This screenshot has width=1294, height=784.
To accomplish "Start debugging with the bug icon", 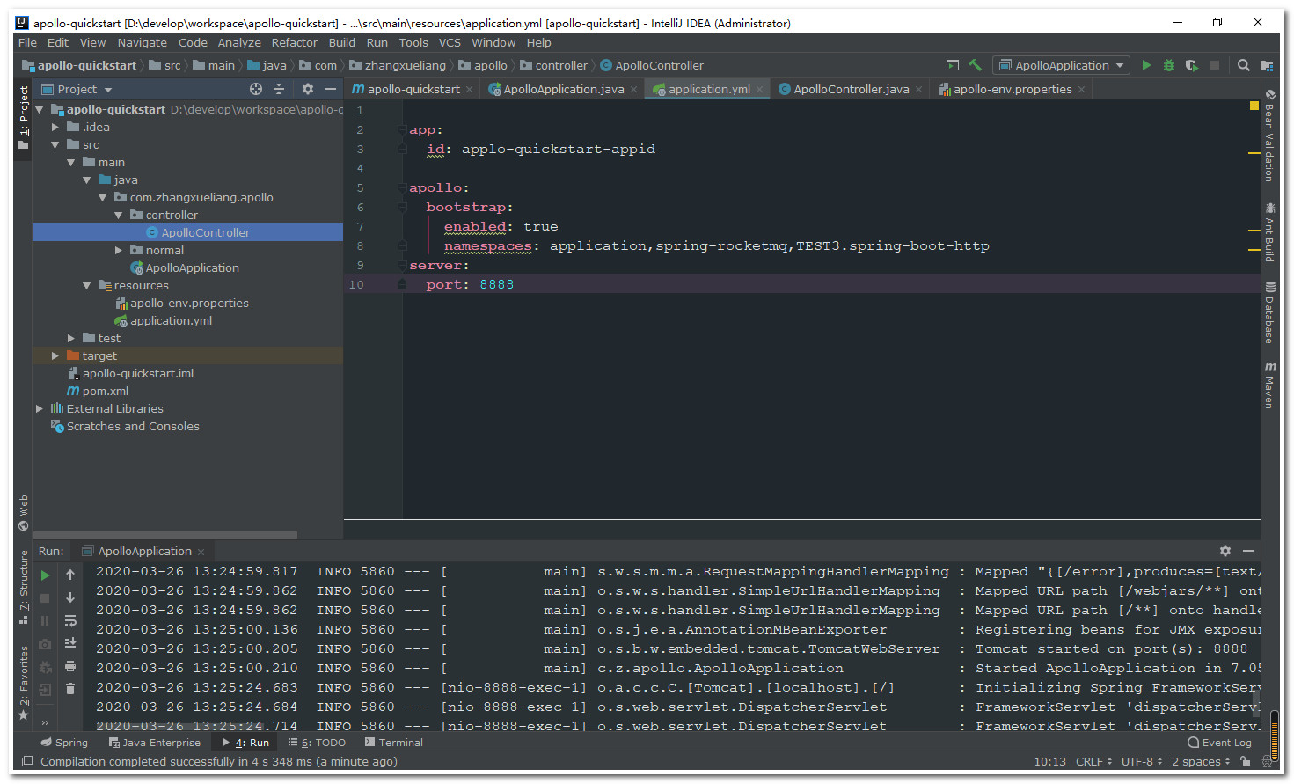I will point(1169,65).
